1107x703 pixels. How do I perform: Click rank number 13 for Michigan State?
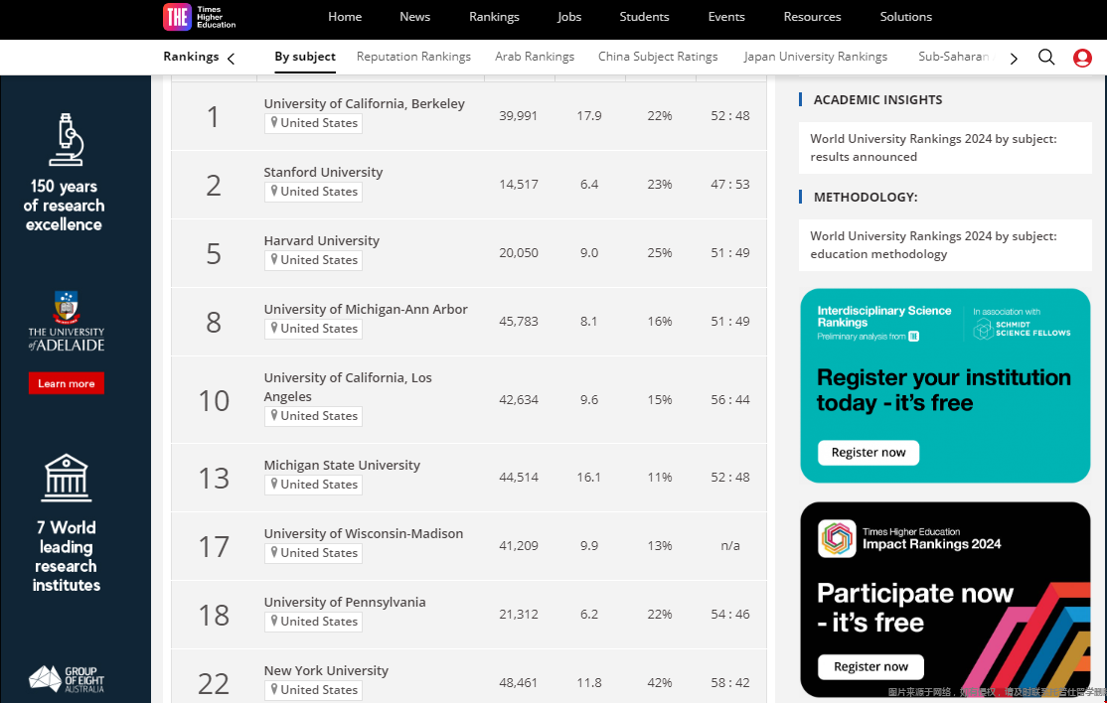[214, 478]
